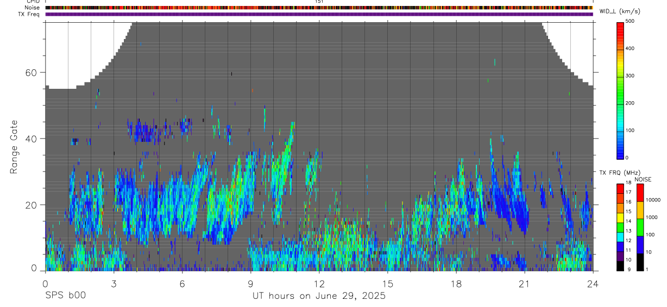Click the 'SPS b00' radar label

[x=65, y=296]
